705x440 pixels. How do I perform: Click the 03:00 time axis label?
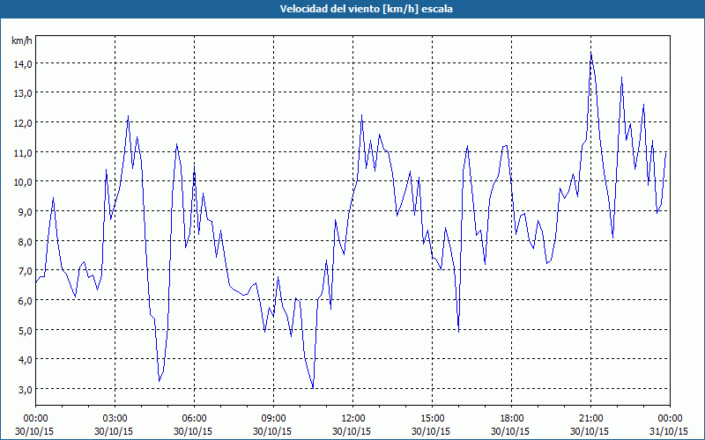(115, 419)
